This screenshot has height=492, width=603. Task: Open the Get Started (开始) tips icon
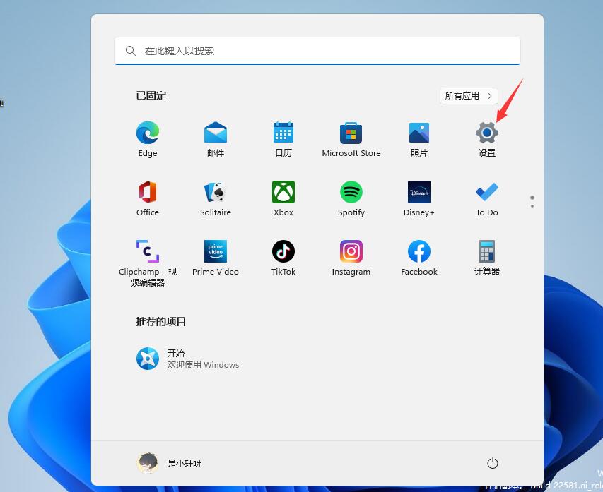(x=148, y=359)
